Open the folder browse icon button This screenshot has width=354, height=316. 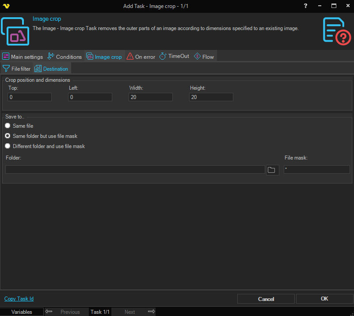272,170
